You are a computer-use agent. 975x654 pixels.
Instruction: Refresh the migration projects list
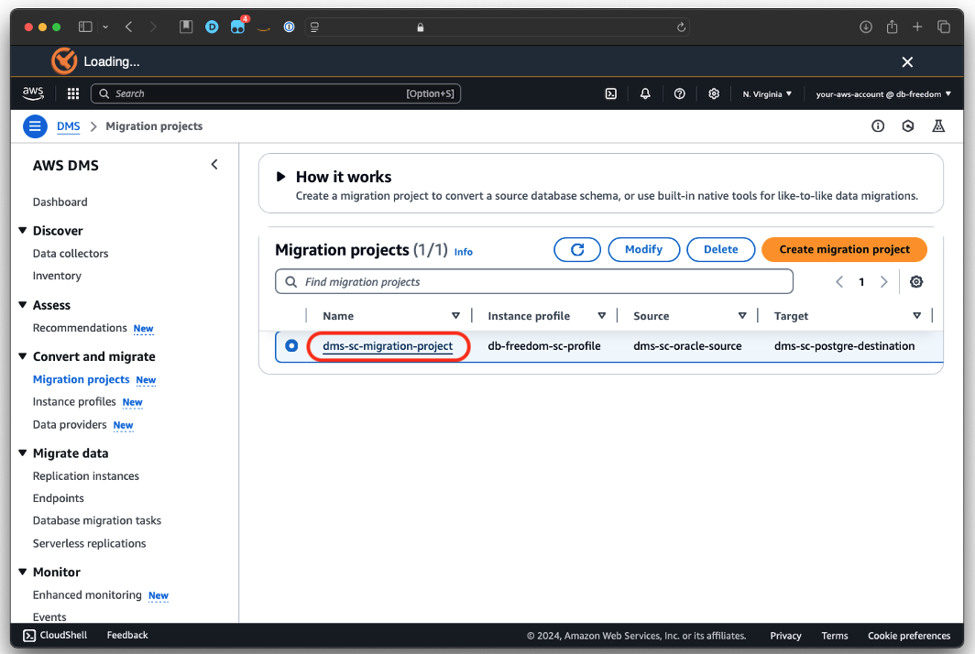tap(577, 249)
